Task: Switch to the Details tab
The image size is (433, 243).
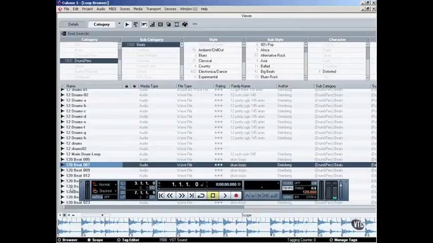Action: [73, 24]
